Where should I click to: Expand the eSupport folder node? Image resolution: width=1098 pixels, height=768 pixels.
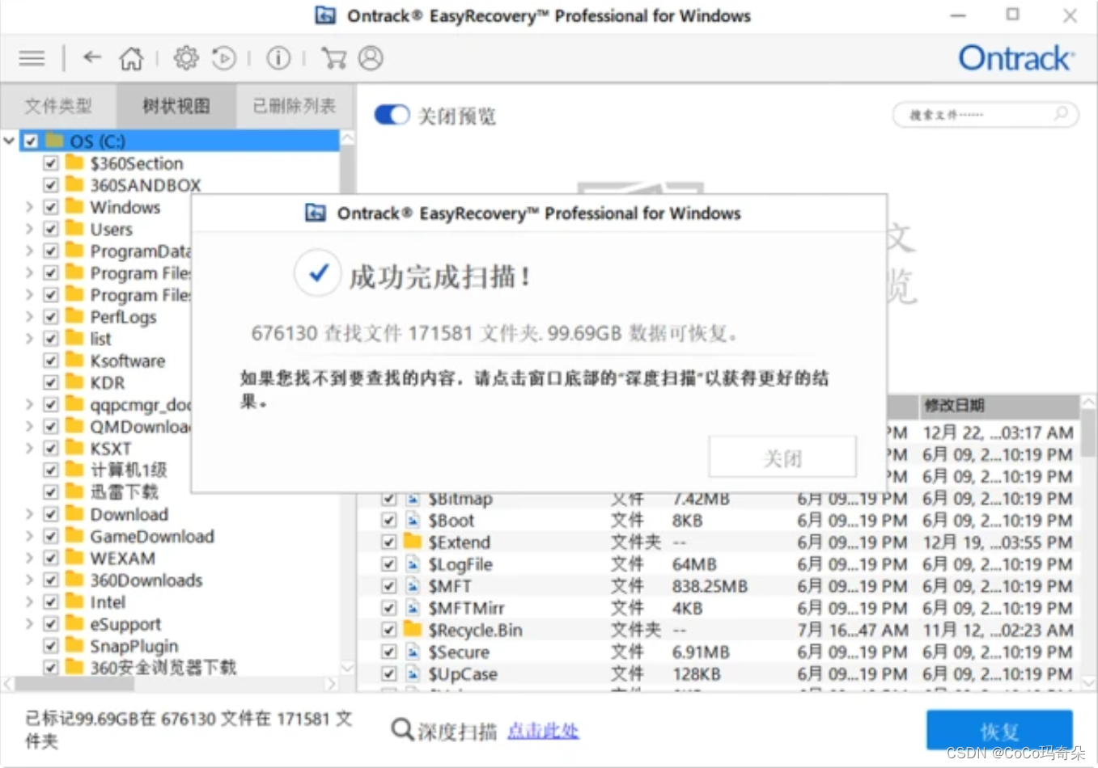tap(29, 623)
